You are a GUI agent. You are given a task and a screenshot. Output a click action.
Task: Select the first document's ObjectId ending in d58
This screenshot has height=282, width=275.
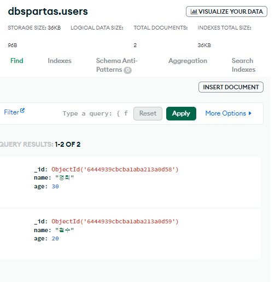click(x=115, y=169)
